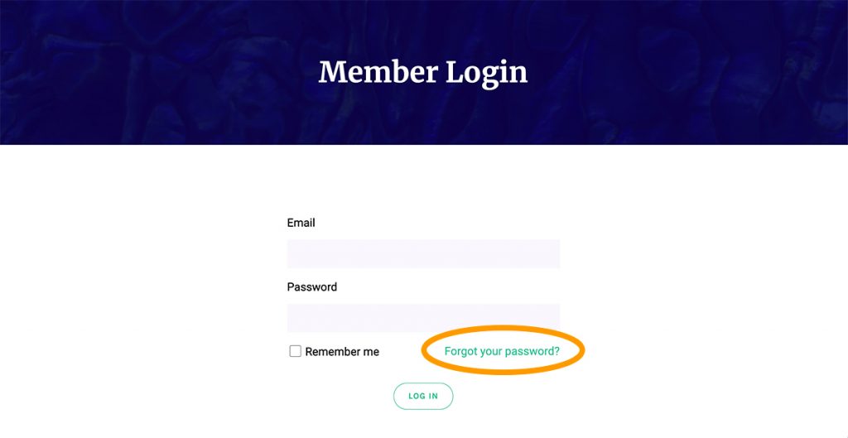The width and height of the screenshot is (848, 438).
Task: Click the word "Forgot" in the green link
Action: coord(460,351)
